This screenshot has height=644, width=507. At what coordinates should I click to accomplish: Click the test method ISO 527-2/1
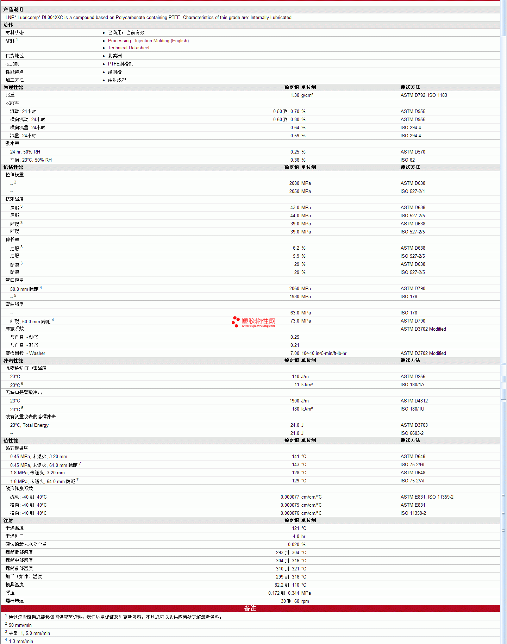[x=413, y=191]
